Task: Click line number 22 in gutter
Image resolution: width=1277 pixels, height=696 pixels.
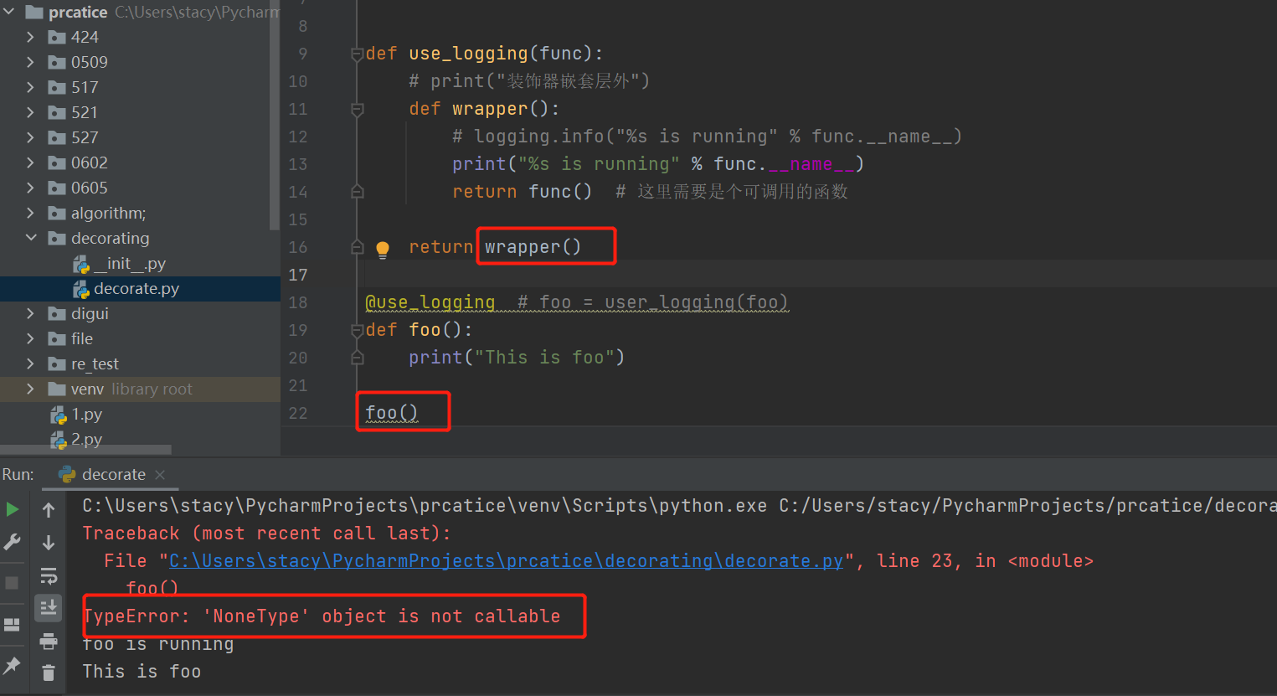Action: pos(298,413)
